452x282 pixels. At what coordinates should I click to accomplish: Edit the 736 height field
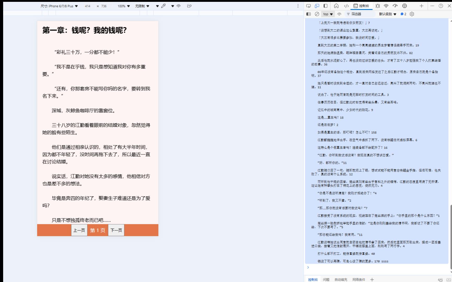pyautogui.click(x=104, y=6)
